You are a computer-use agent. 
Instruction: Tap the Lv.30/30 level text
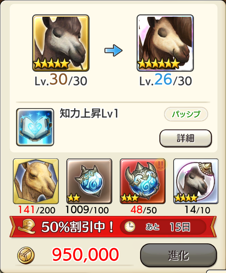point(61,80)
